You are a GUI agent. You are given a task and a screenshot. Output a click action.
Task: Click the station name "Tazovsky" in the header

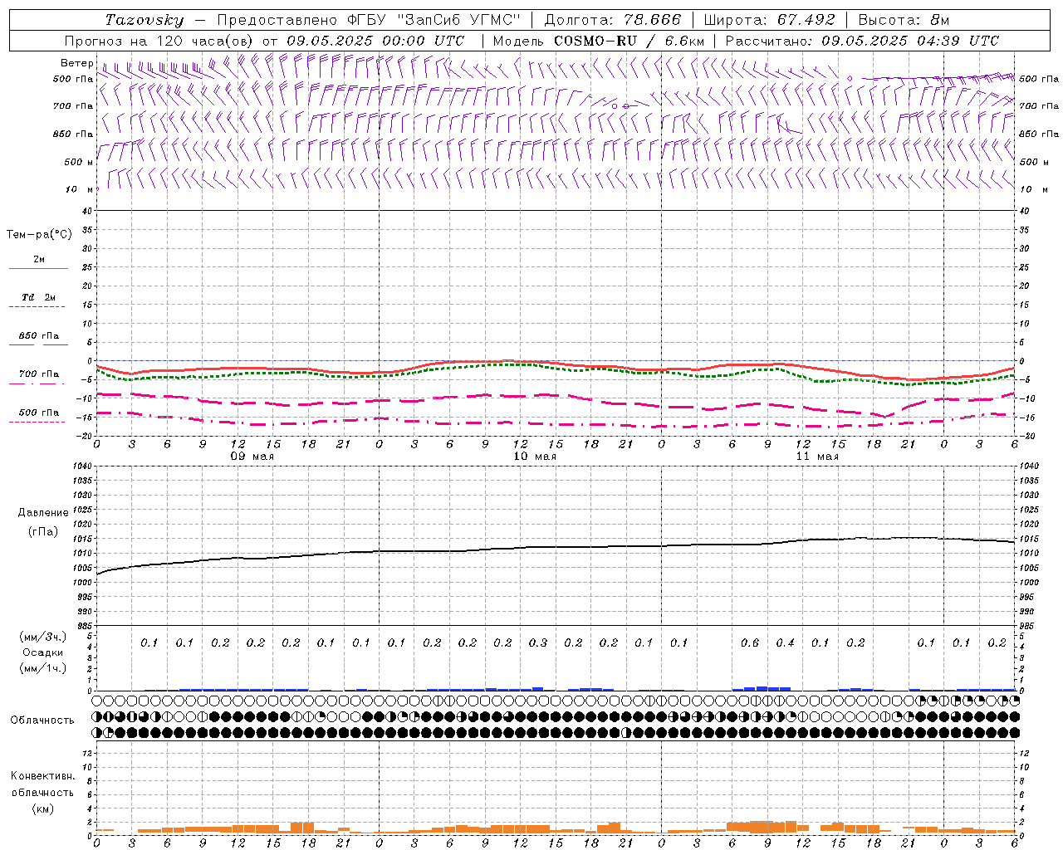[145, 20]
